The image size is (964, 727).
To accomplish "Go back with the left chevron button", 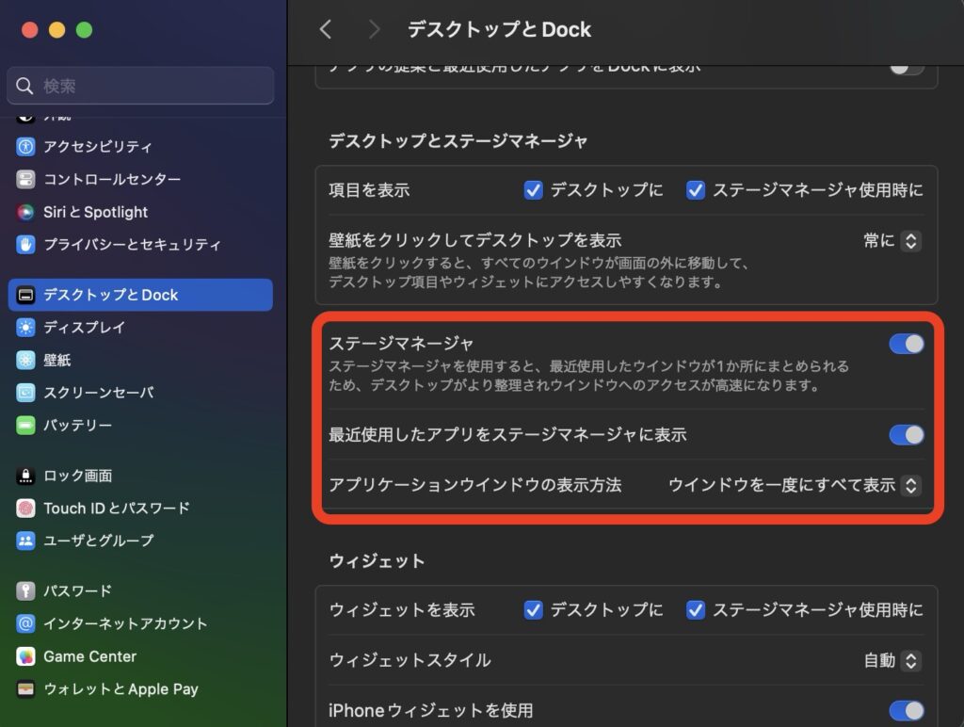I will [326, 29].
